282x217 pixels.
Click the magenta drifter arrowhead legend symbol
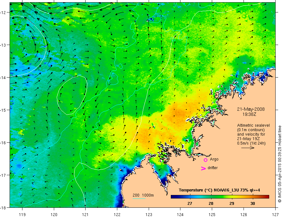click(x=203, y=168)
